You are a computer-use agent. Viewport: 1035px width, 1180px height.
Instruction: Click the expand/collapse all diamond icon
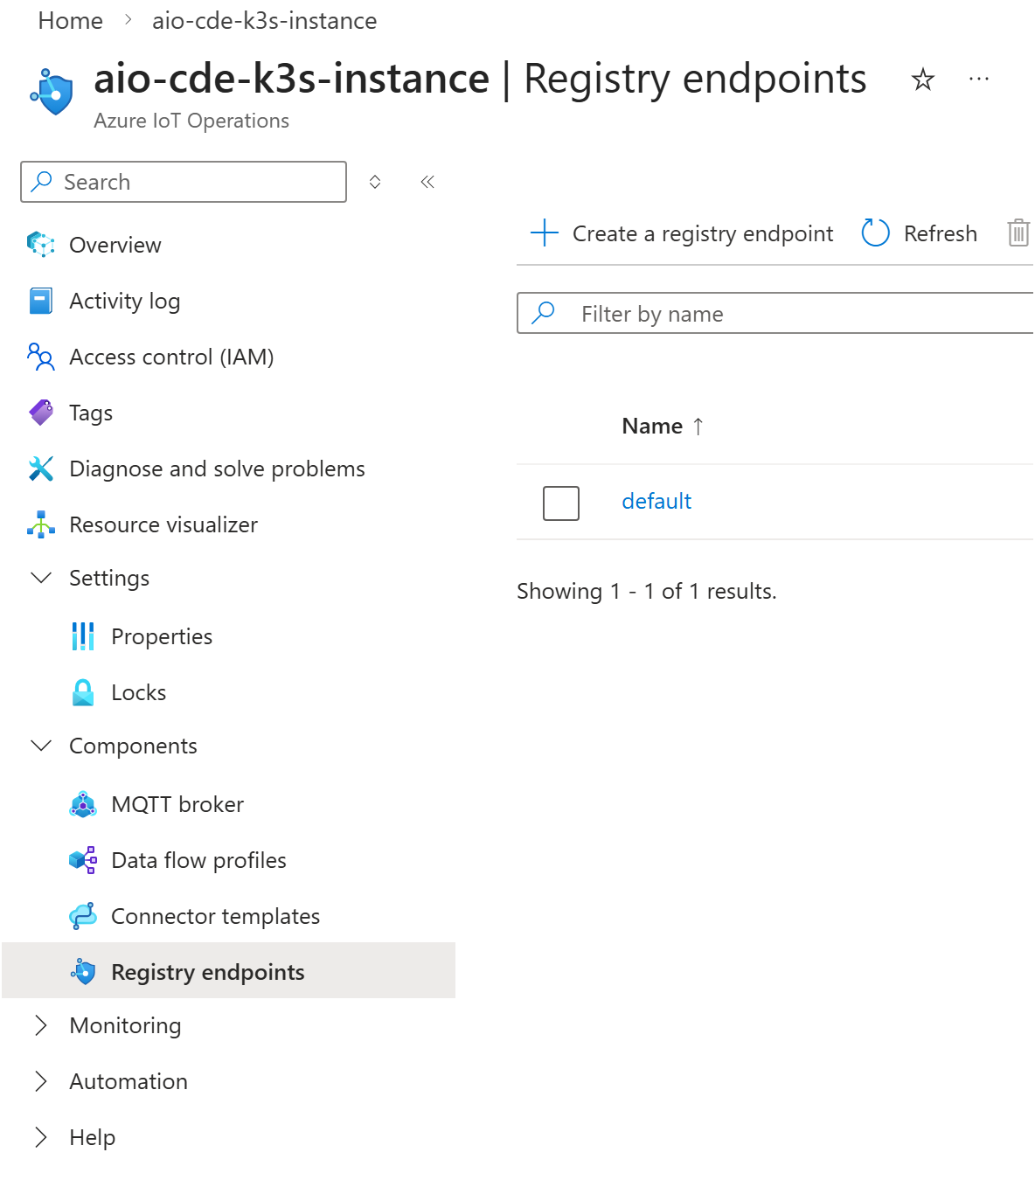pos(375,182)
